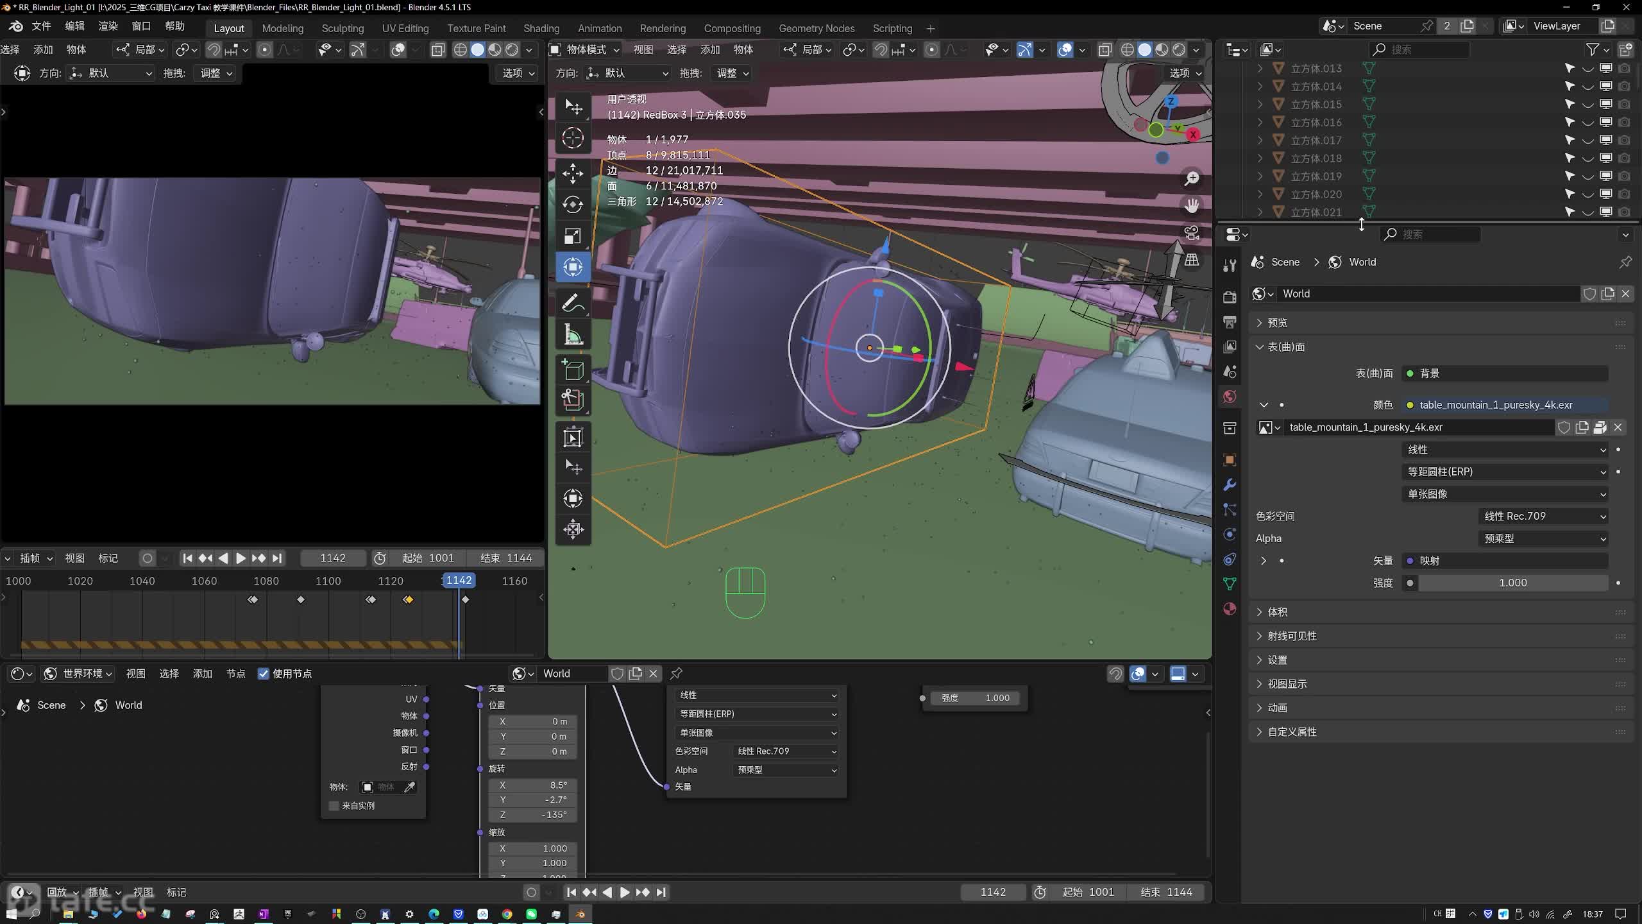Viewport: 1642px width, 924px height.
Task: Select the Rotate tool in viewport toolbar
Action: tap(573, 205)
